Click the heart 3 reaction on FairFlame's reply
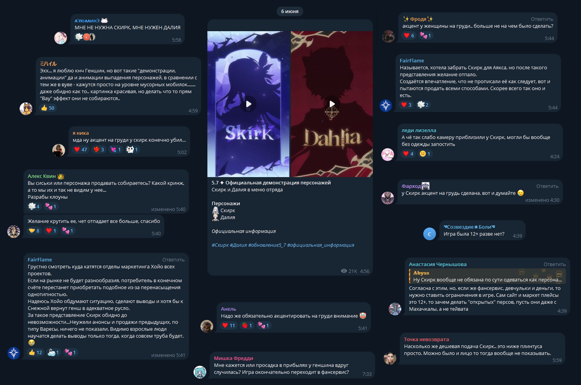 pyautogui.click(x=406, y=105)
